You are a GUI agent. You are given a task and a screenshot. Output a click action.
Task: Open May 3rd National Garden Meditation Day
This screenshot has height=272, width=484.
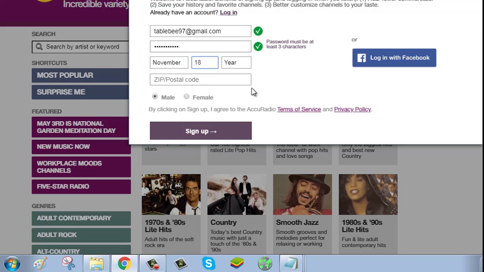tap(81, 127)
